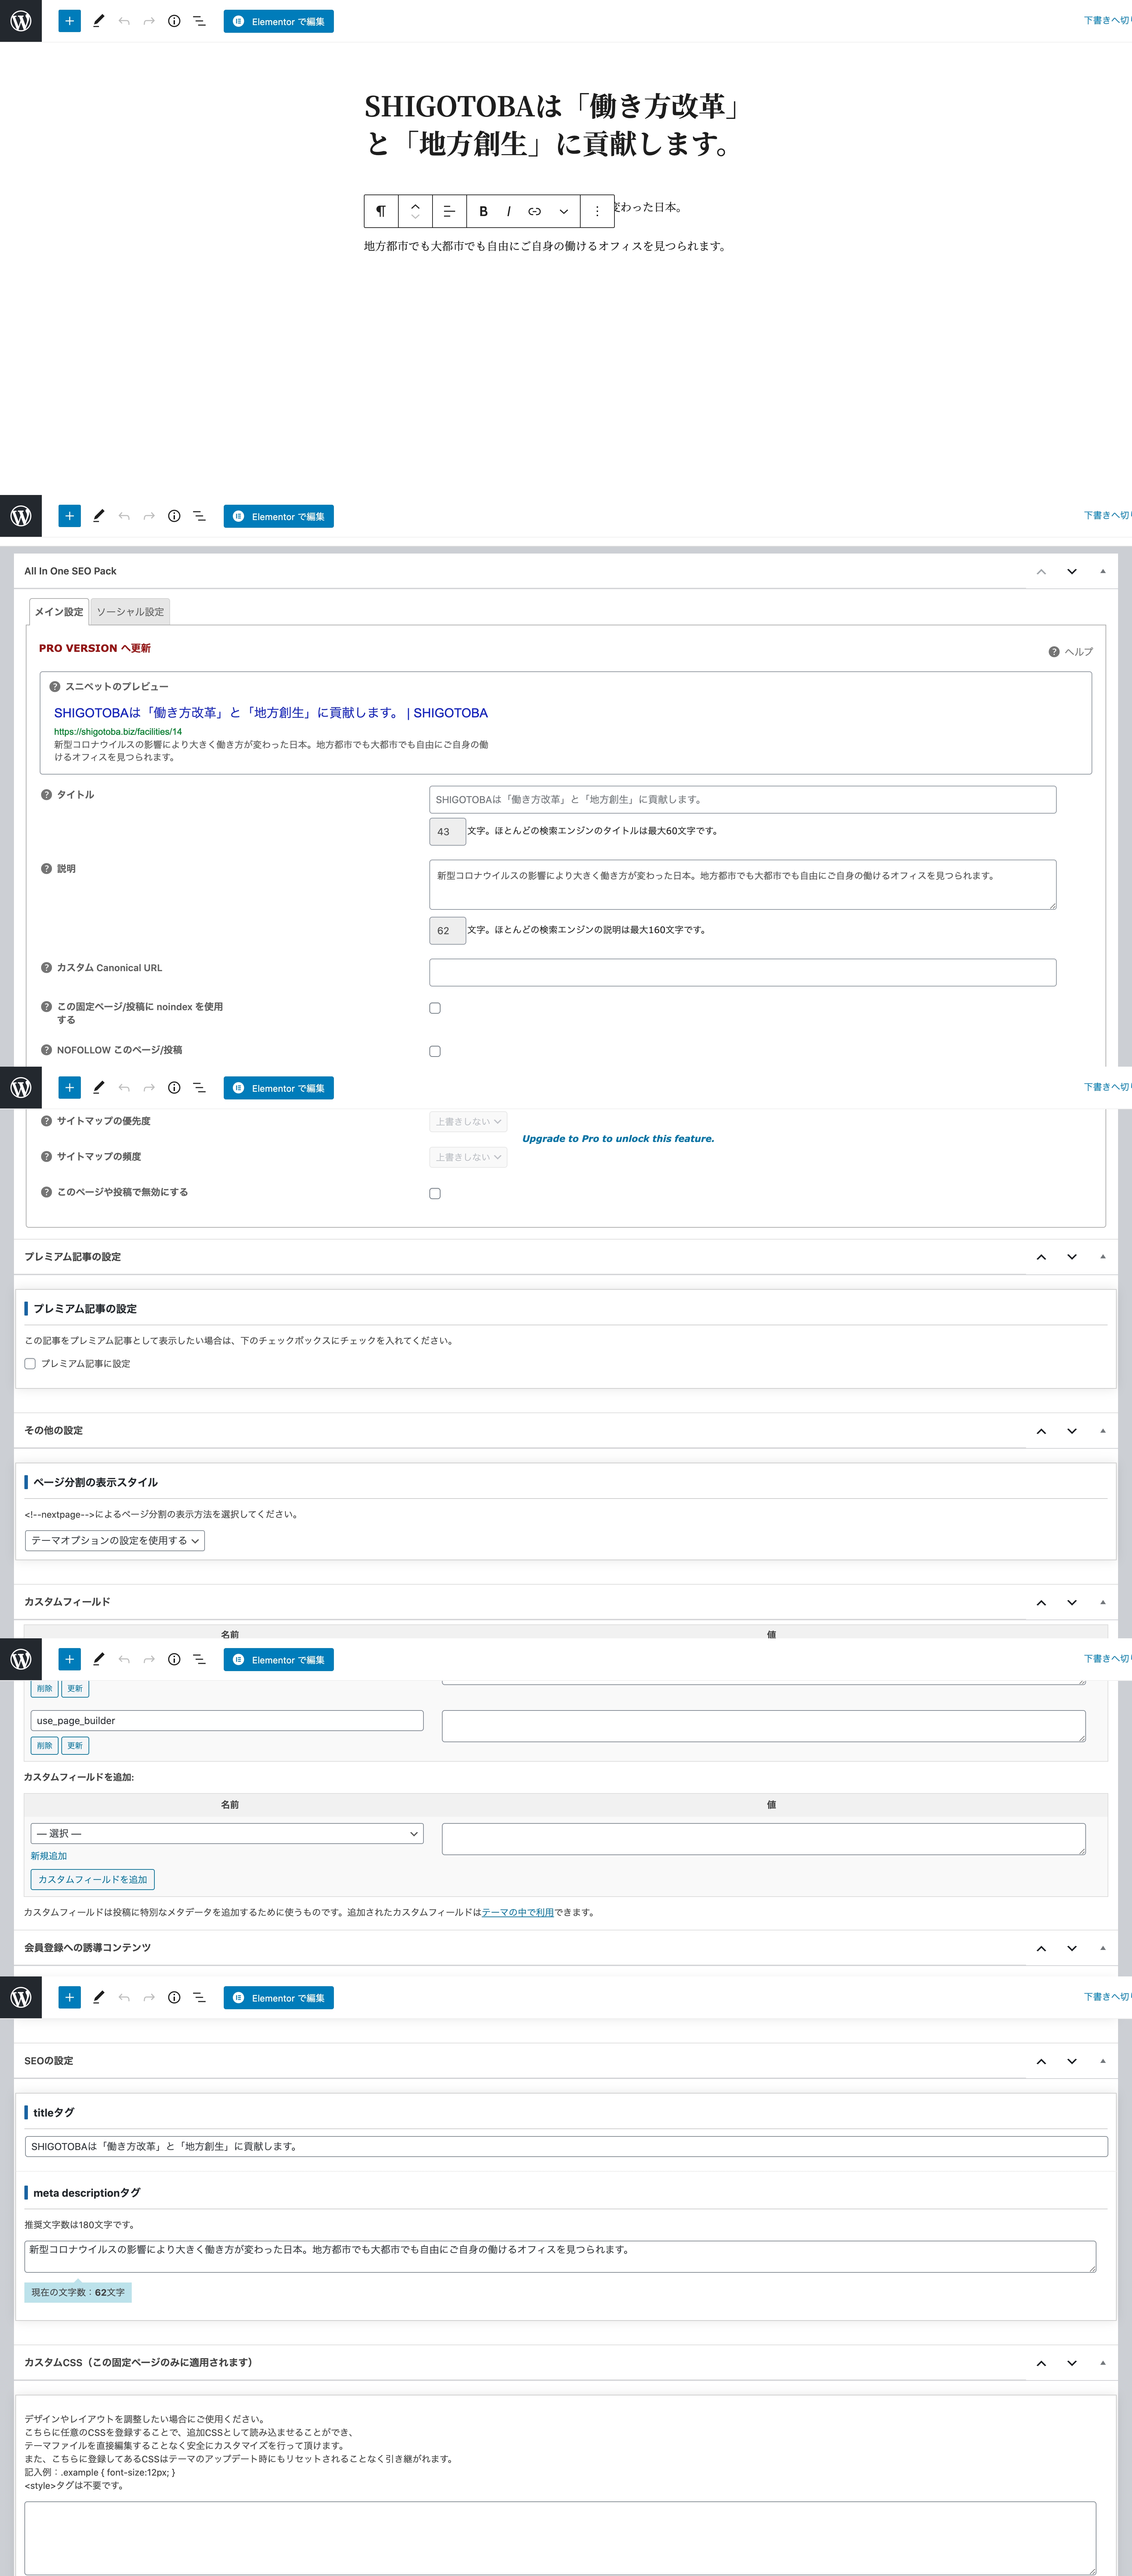The image size is (1132, 2576).
Task: Click help icon beside noindex option
Action: (46, 1007)
